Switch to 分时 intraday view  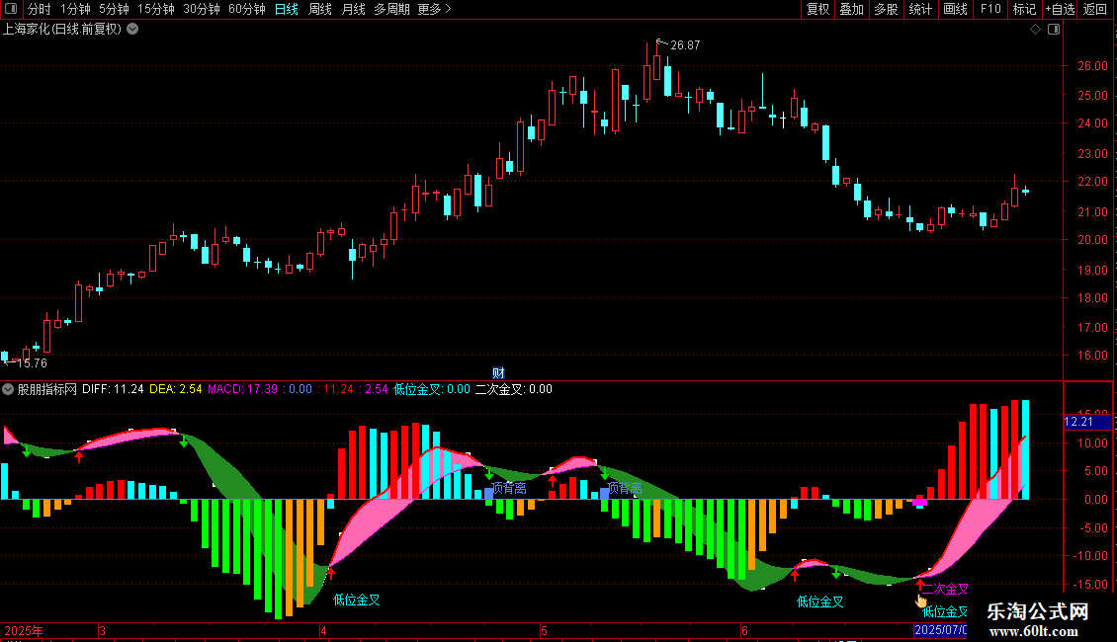pyautogui.click(x=40, y=9)
